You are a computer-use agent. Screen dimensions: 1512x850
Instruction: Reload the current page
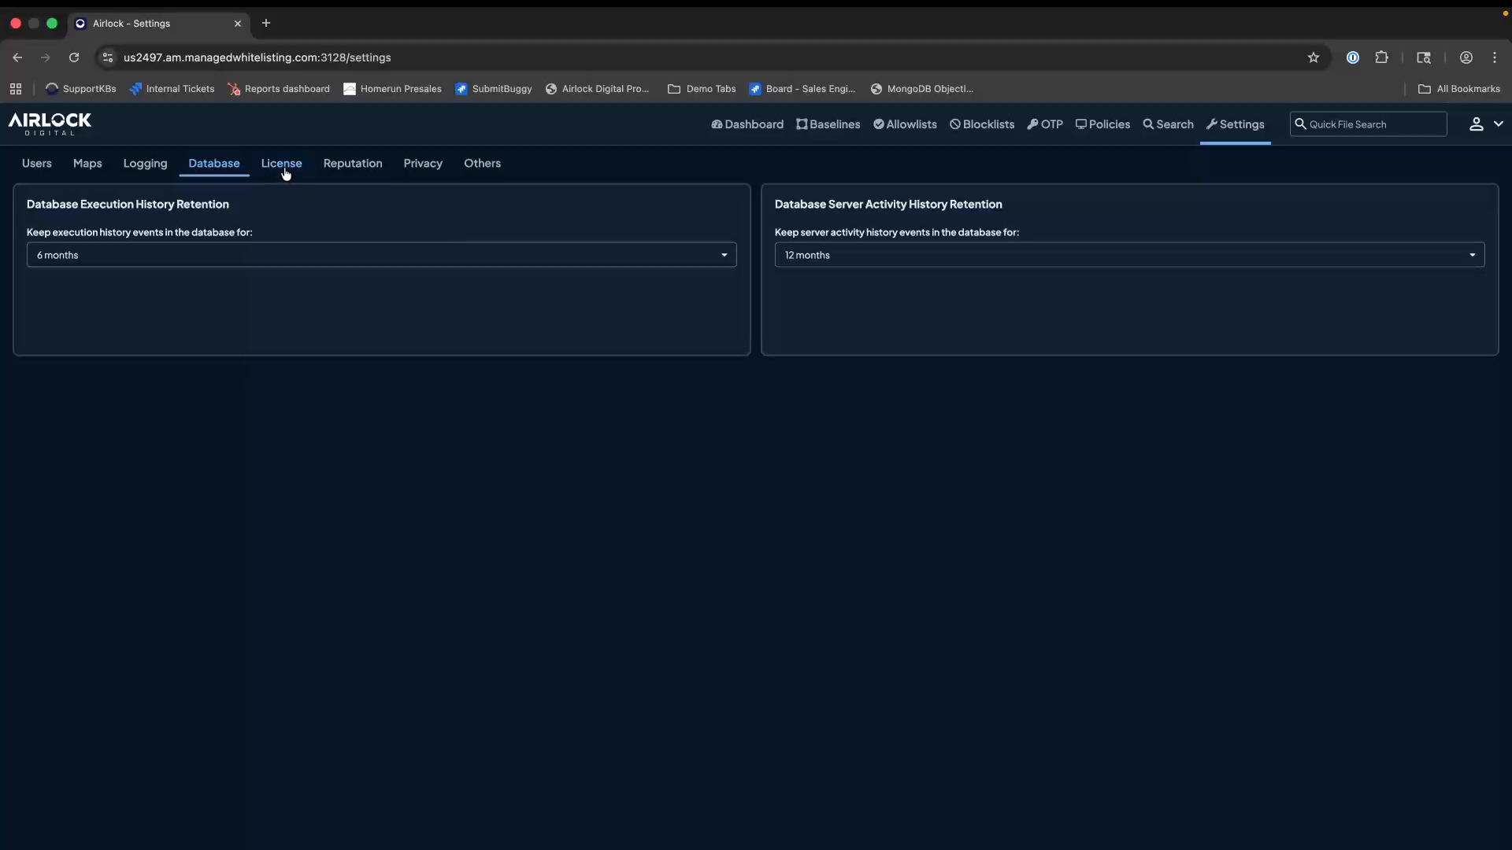tap(73, 57)
